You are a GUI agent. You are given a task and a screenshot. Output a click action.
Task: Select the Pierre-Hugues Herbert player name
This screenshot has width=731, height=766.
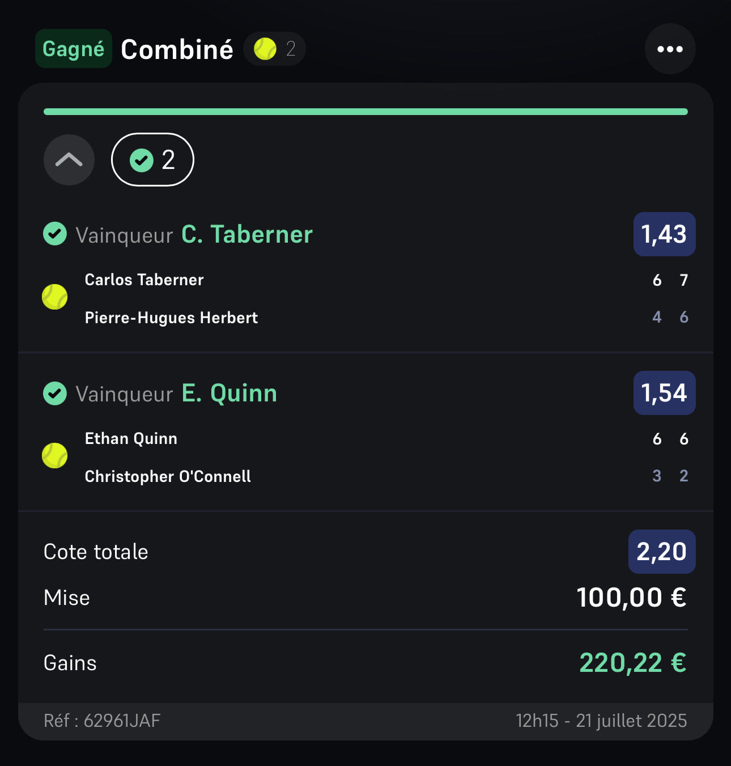171,318
